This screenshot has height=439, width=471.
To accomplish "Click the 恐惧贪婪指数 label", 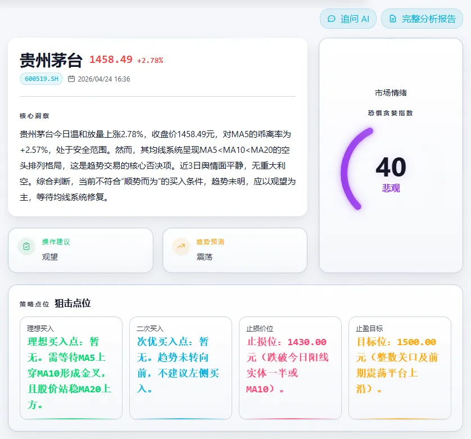I will click(x=391, y=113).
